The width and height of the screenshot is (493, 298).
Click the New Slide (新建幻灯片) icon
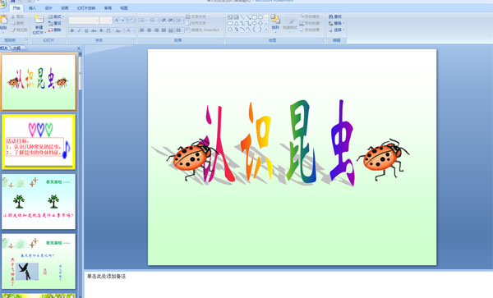[39, 20]
